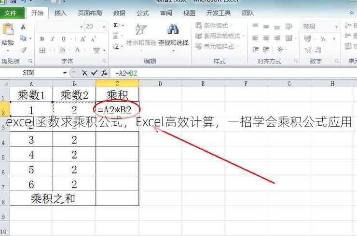This screenshot has height=236, width=357.
Task: Click the Fill Color paint bucket
Action: pos(62,50)
